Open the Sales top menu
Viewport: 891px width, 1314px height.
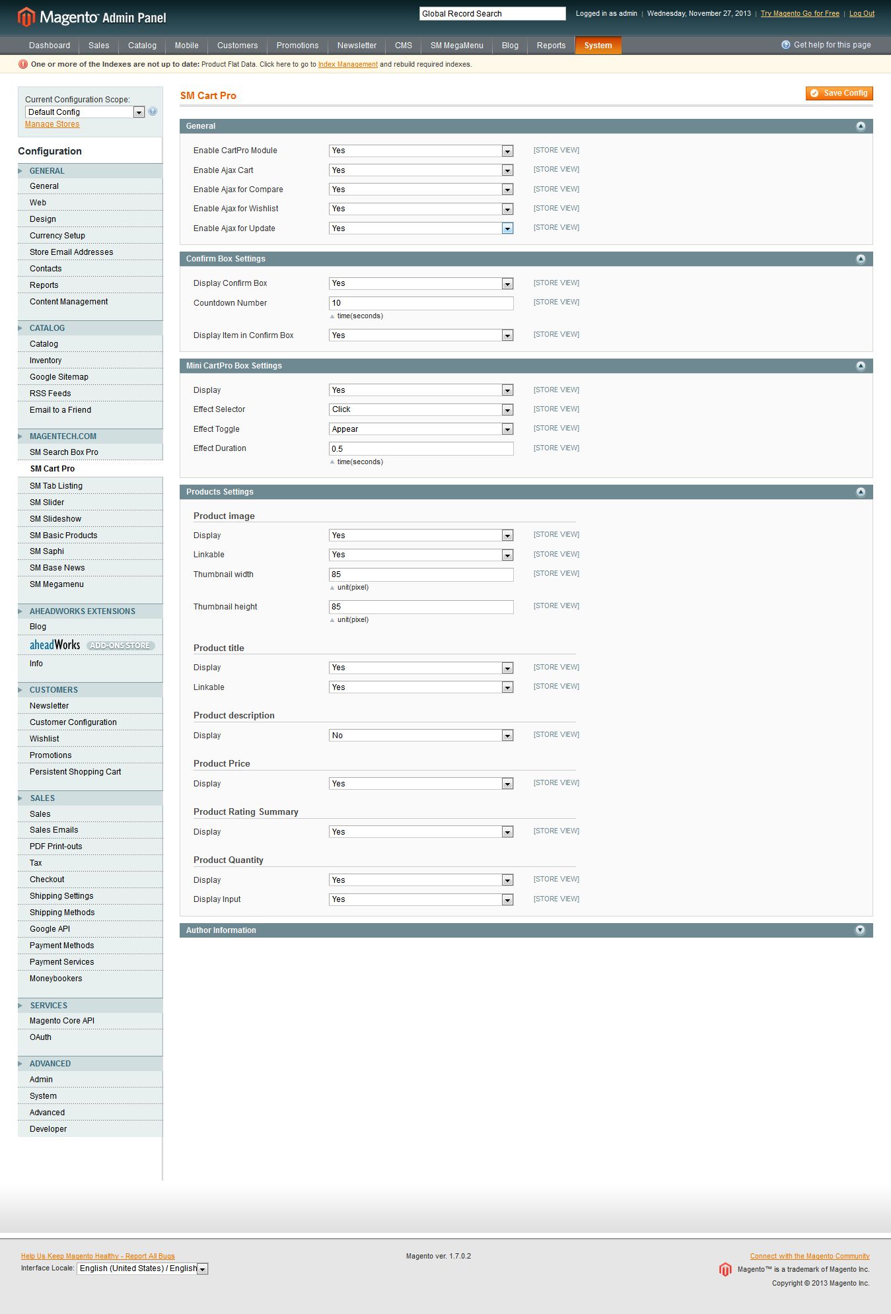click(98, 46)
